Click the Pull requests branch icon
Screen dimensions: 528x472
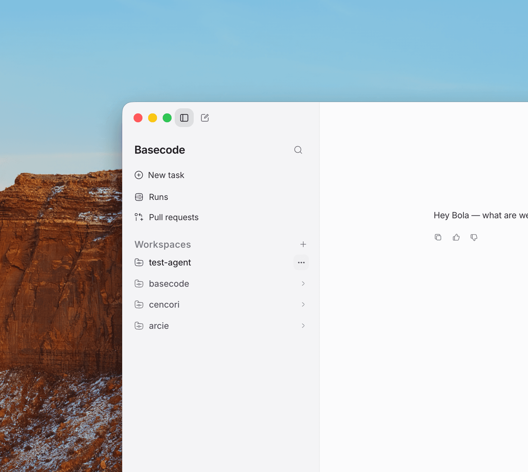click(139, 217)
